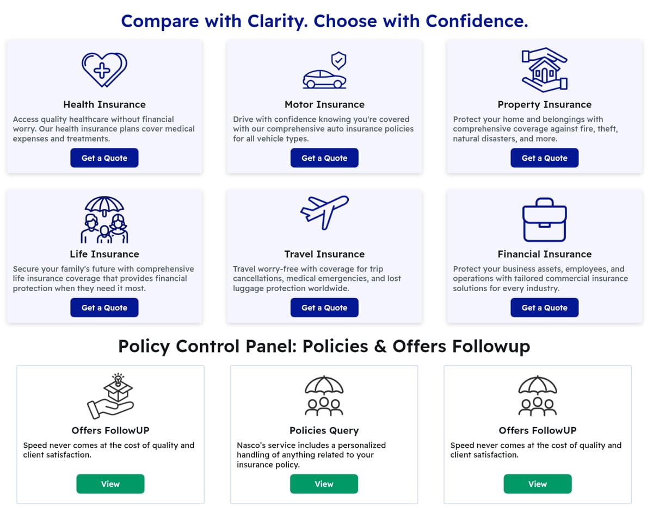The width and height of the screenshot is (653, 508).
Task: Get a Quote for Travel Insurance
Action: [x=324, y=308]
